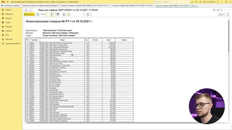Navigate back with the left arrow

coord(26,10)
